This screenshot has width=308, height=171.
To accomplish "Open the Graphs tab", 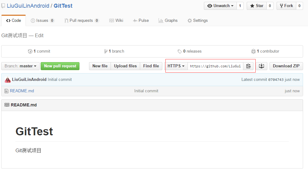I will click(x=168, y=21).
